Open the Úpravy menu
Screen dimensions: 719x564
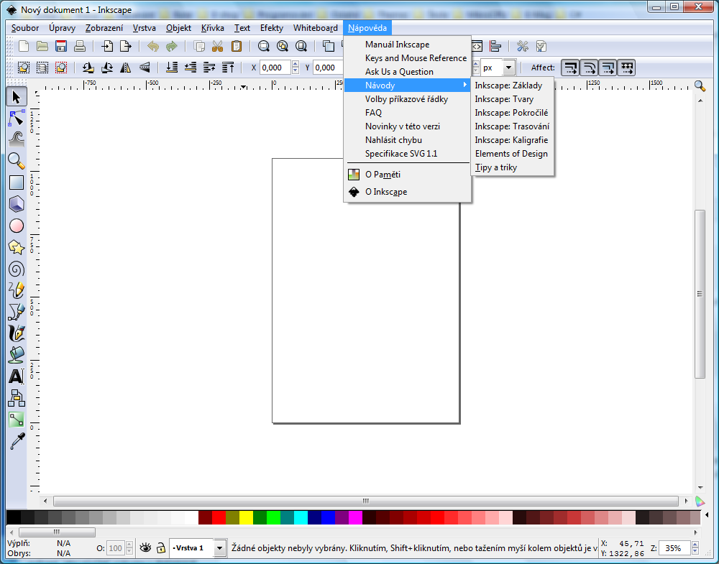pyautogui.click(x=63, y=28)
